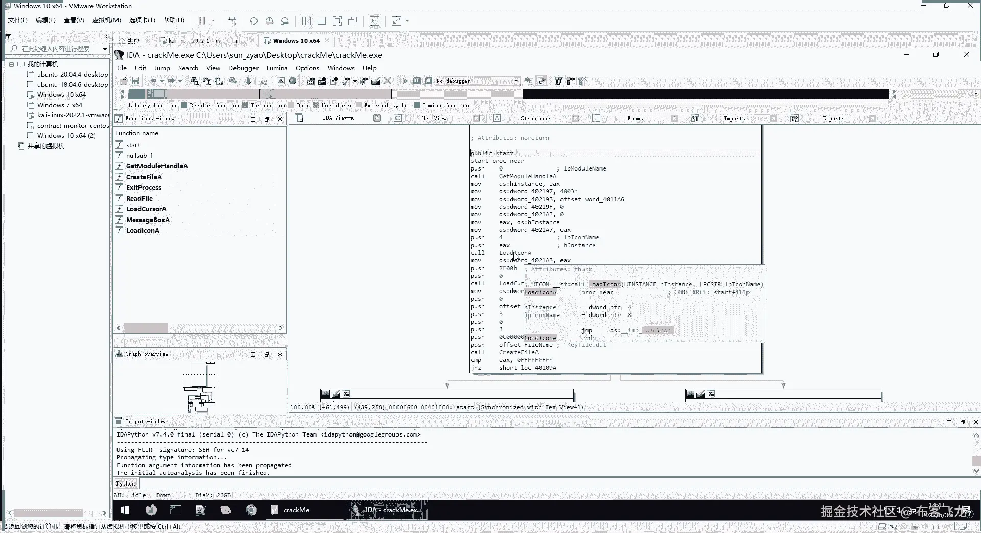Select ubuntu-20.04.4-desktop VM in library
This screenshot has width=981, height=533.
72,75
